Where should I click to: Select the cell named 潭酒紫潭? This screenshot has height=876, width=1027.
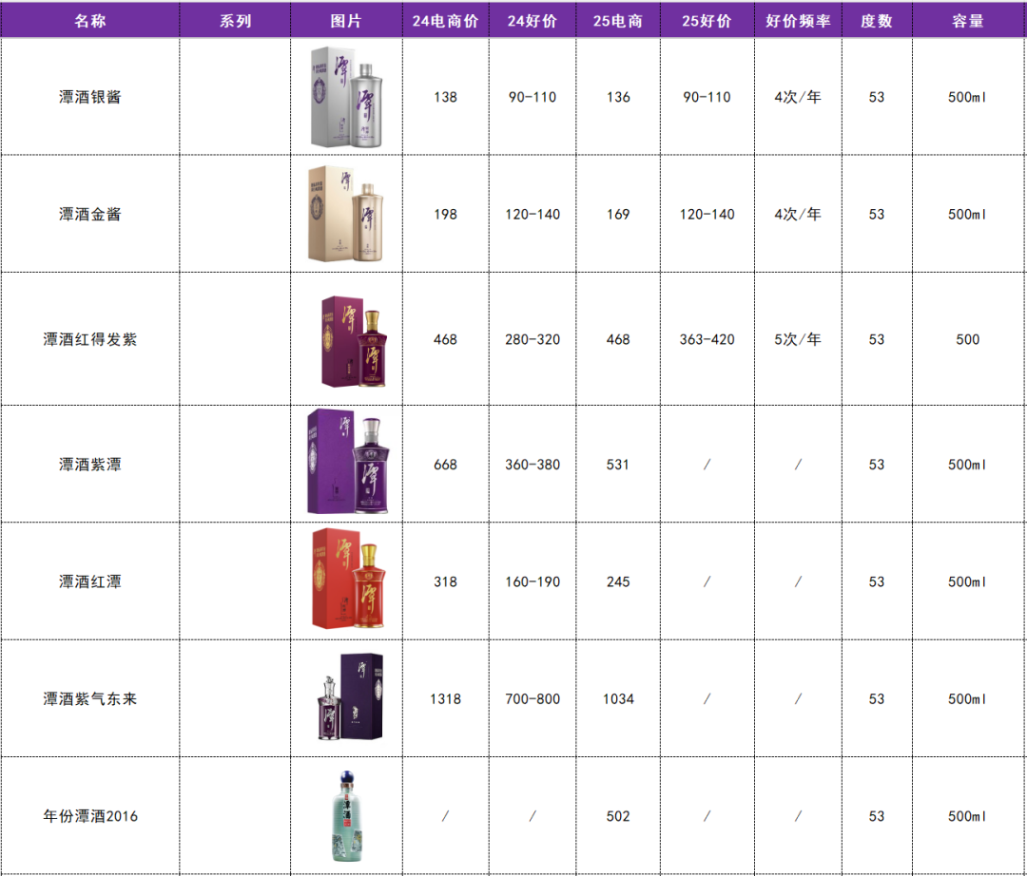coord(90,464)
